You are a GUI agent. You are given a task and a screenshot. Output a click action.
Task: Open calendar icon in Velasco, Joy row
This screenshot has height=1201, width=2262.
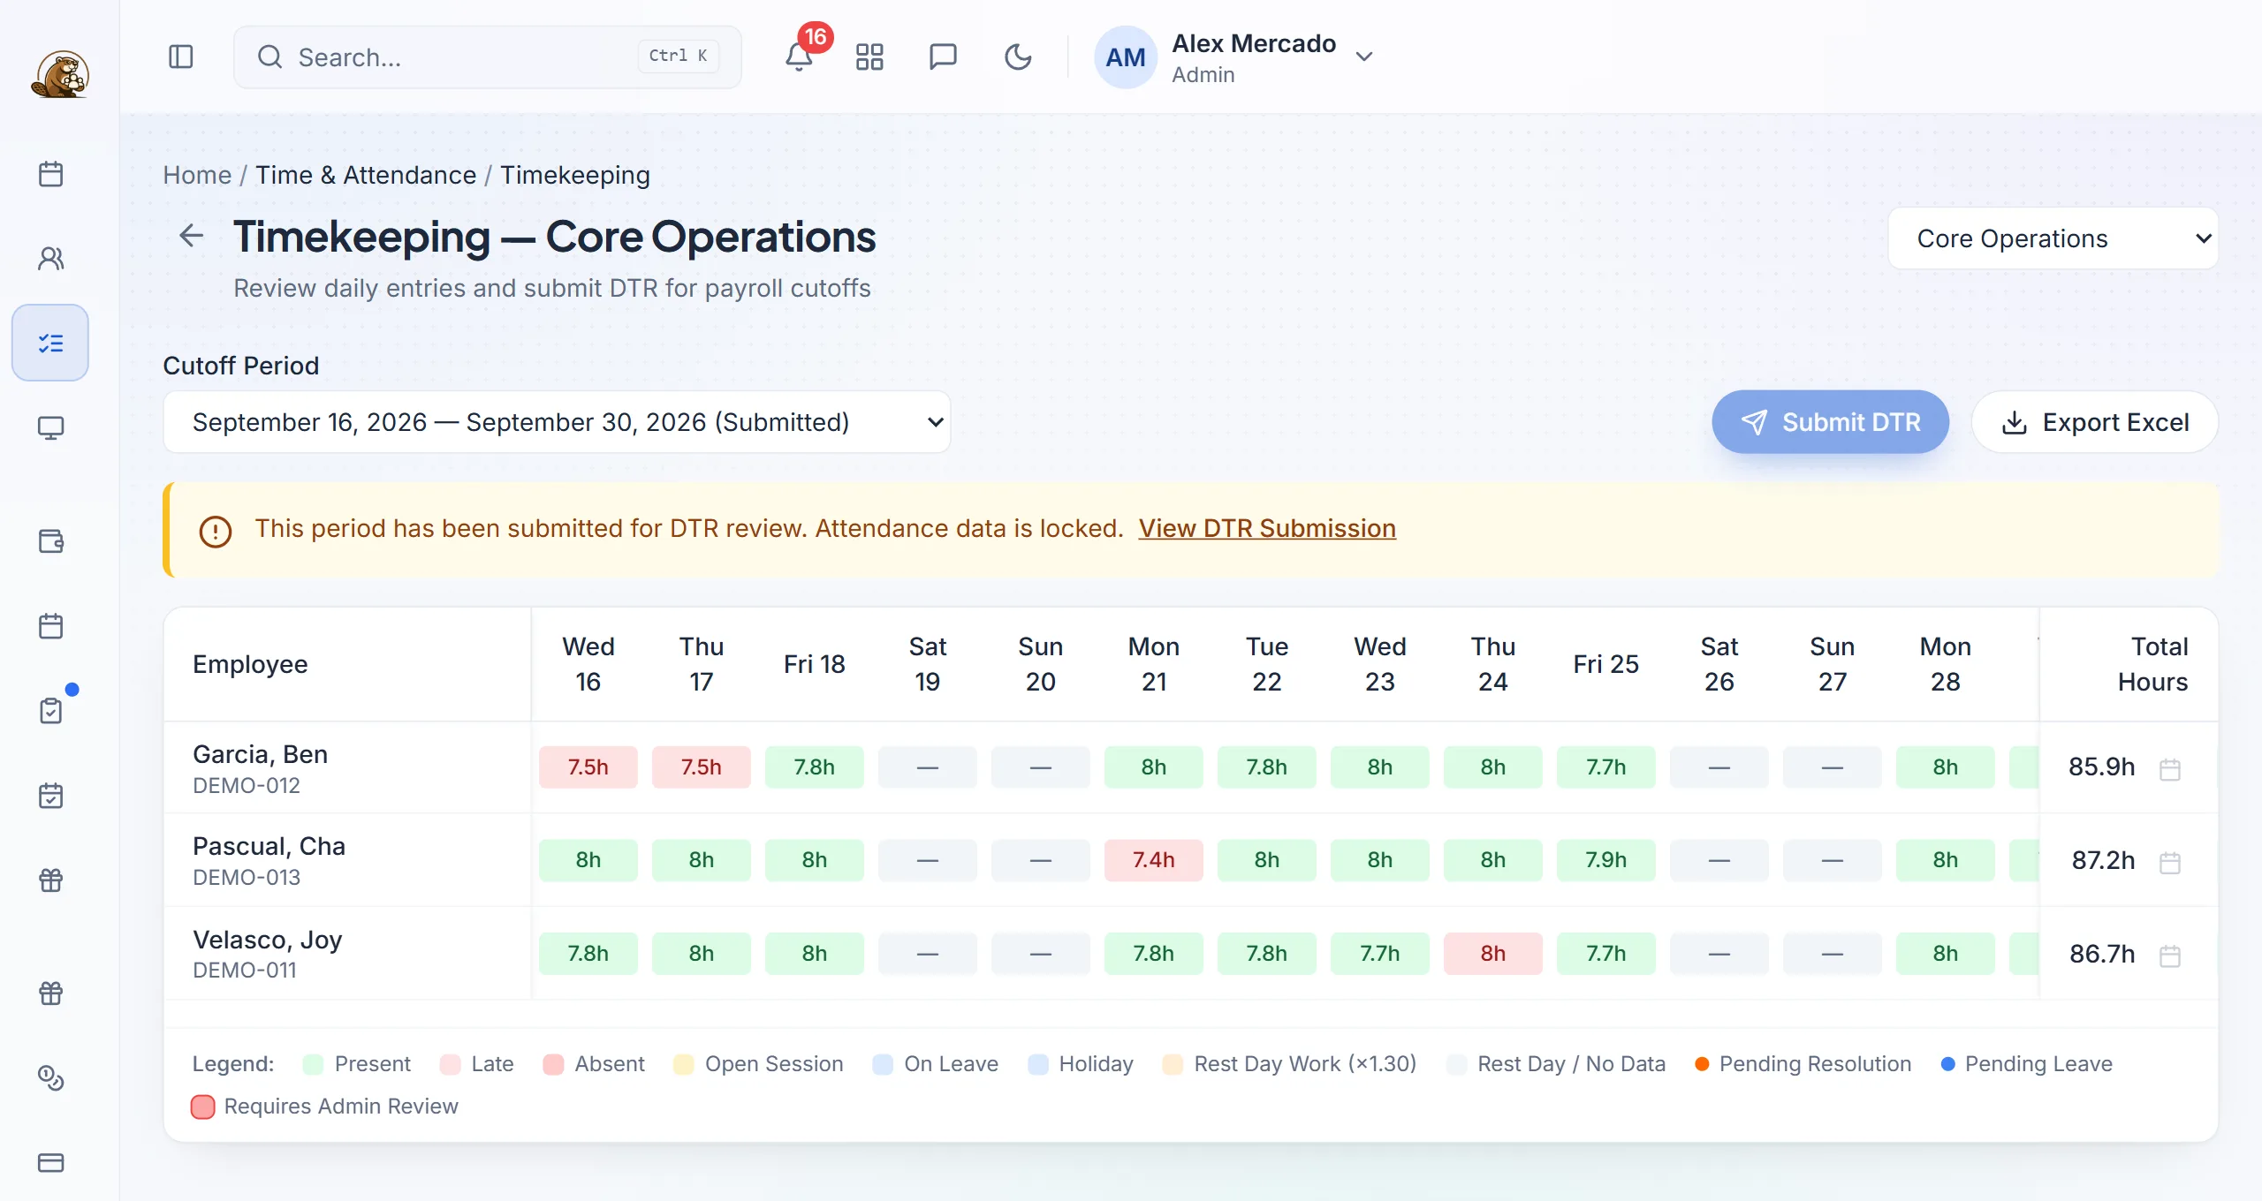[2170, 956]
